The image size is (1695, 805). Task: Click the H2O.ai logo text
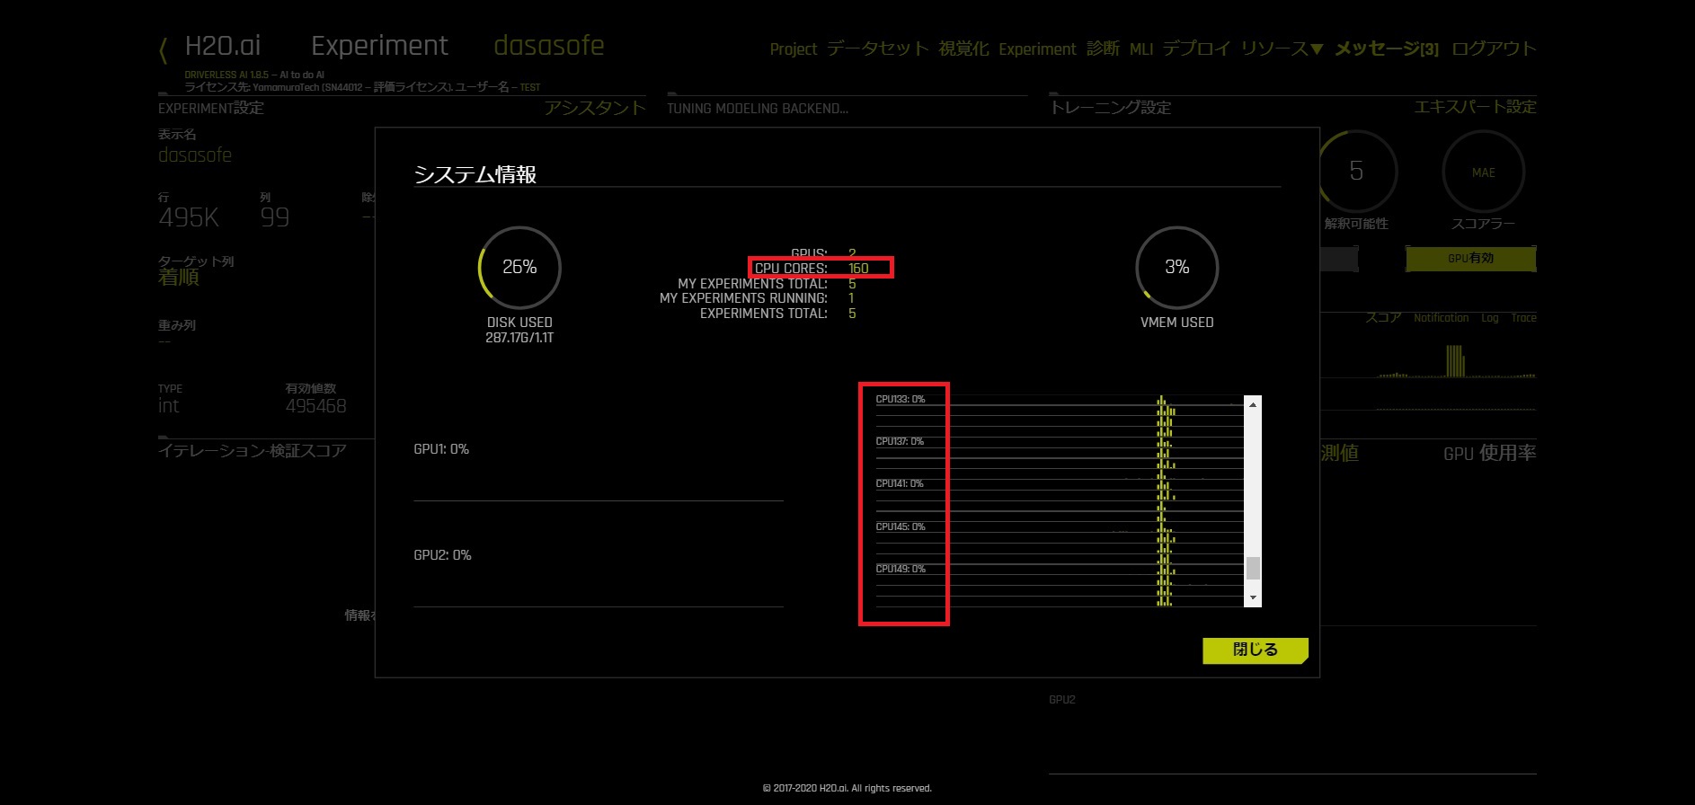[x=223, y=46]
